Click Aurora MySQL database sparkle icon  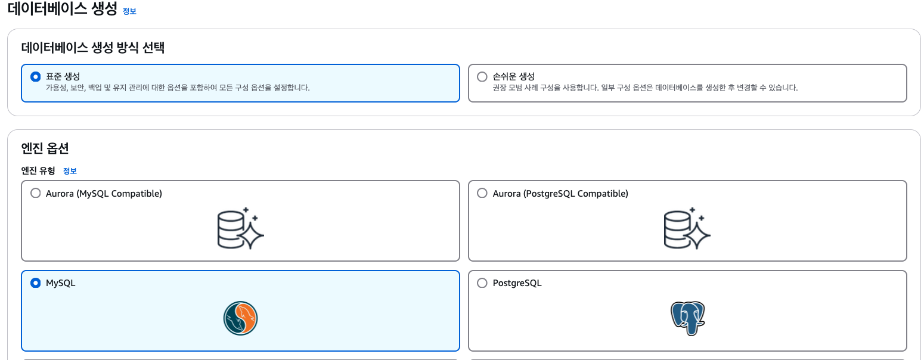(x=240, y=228)
